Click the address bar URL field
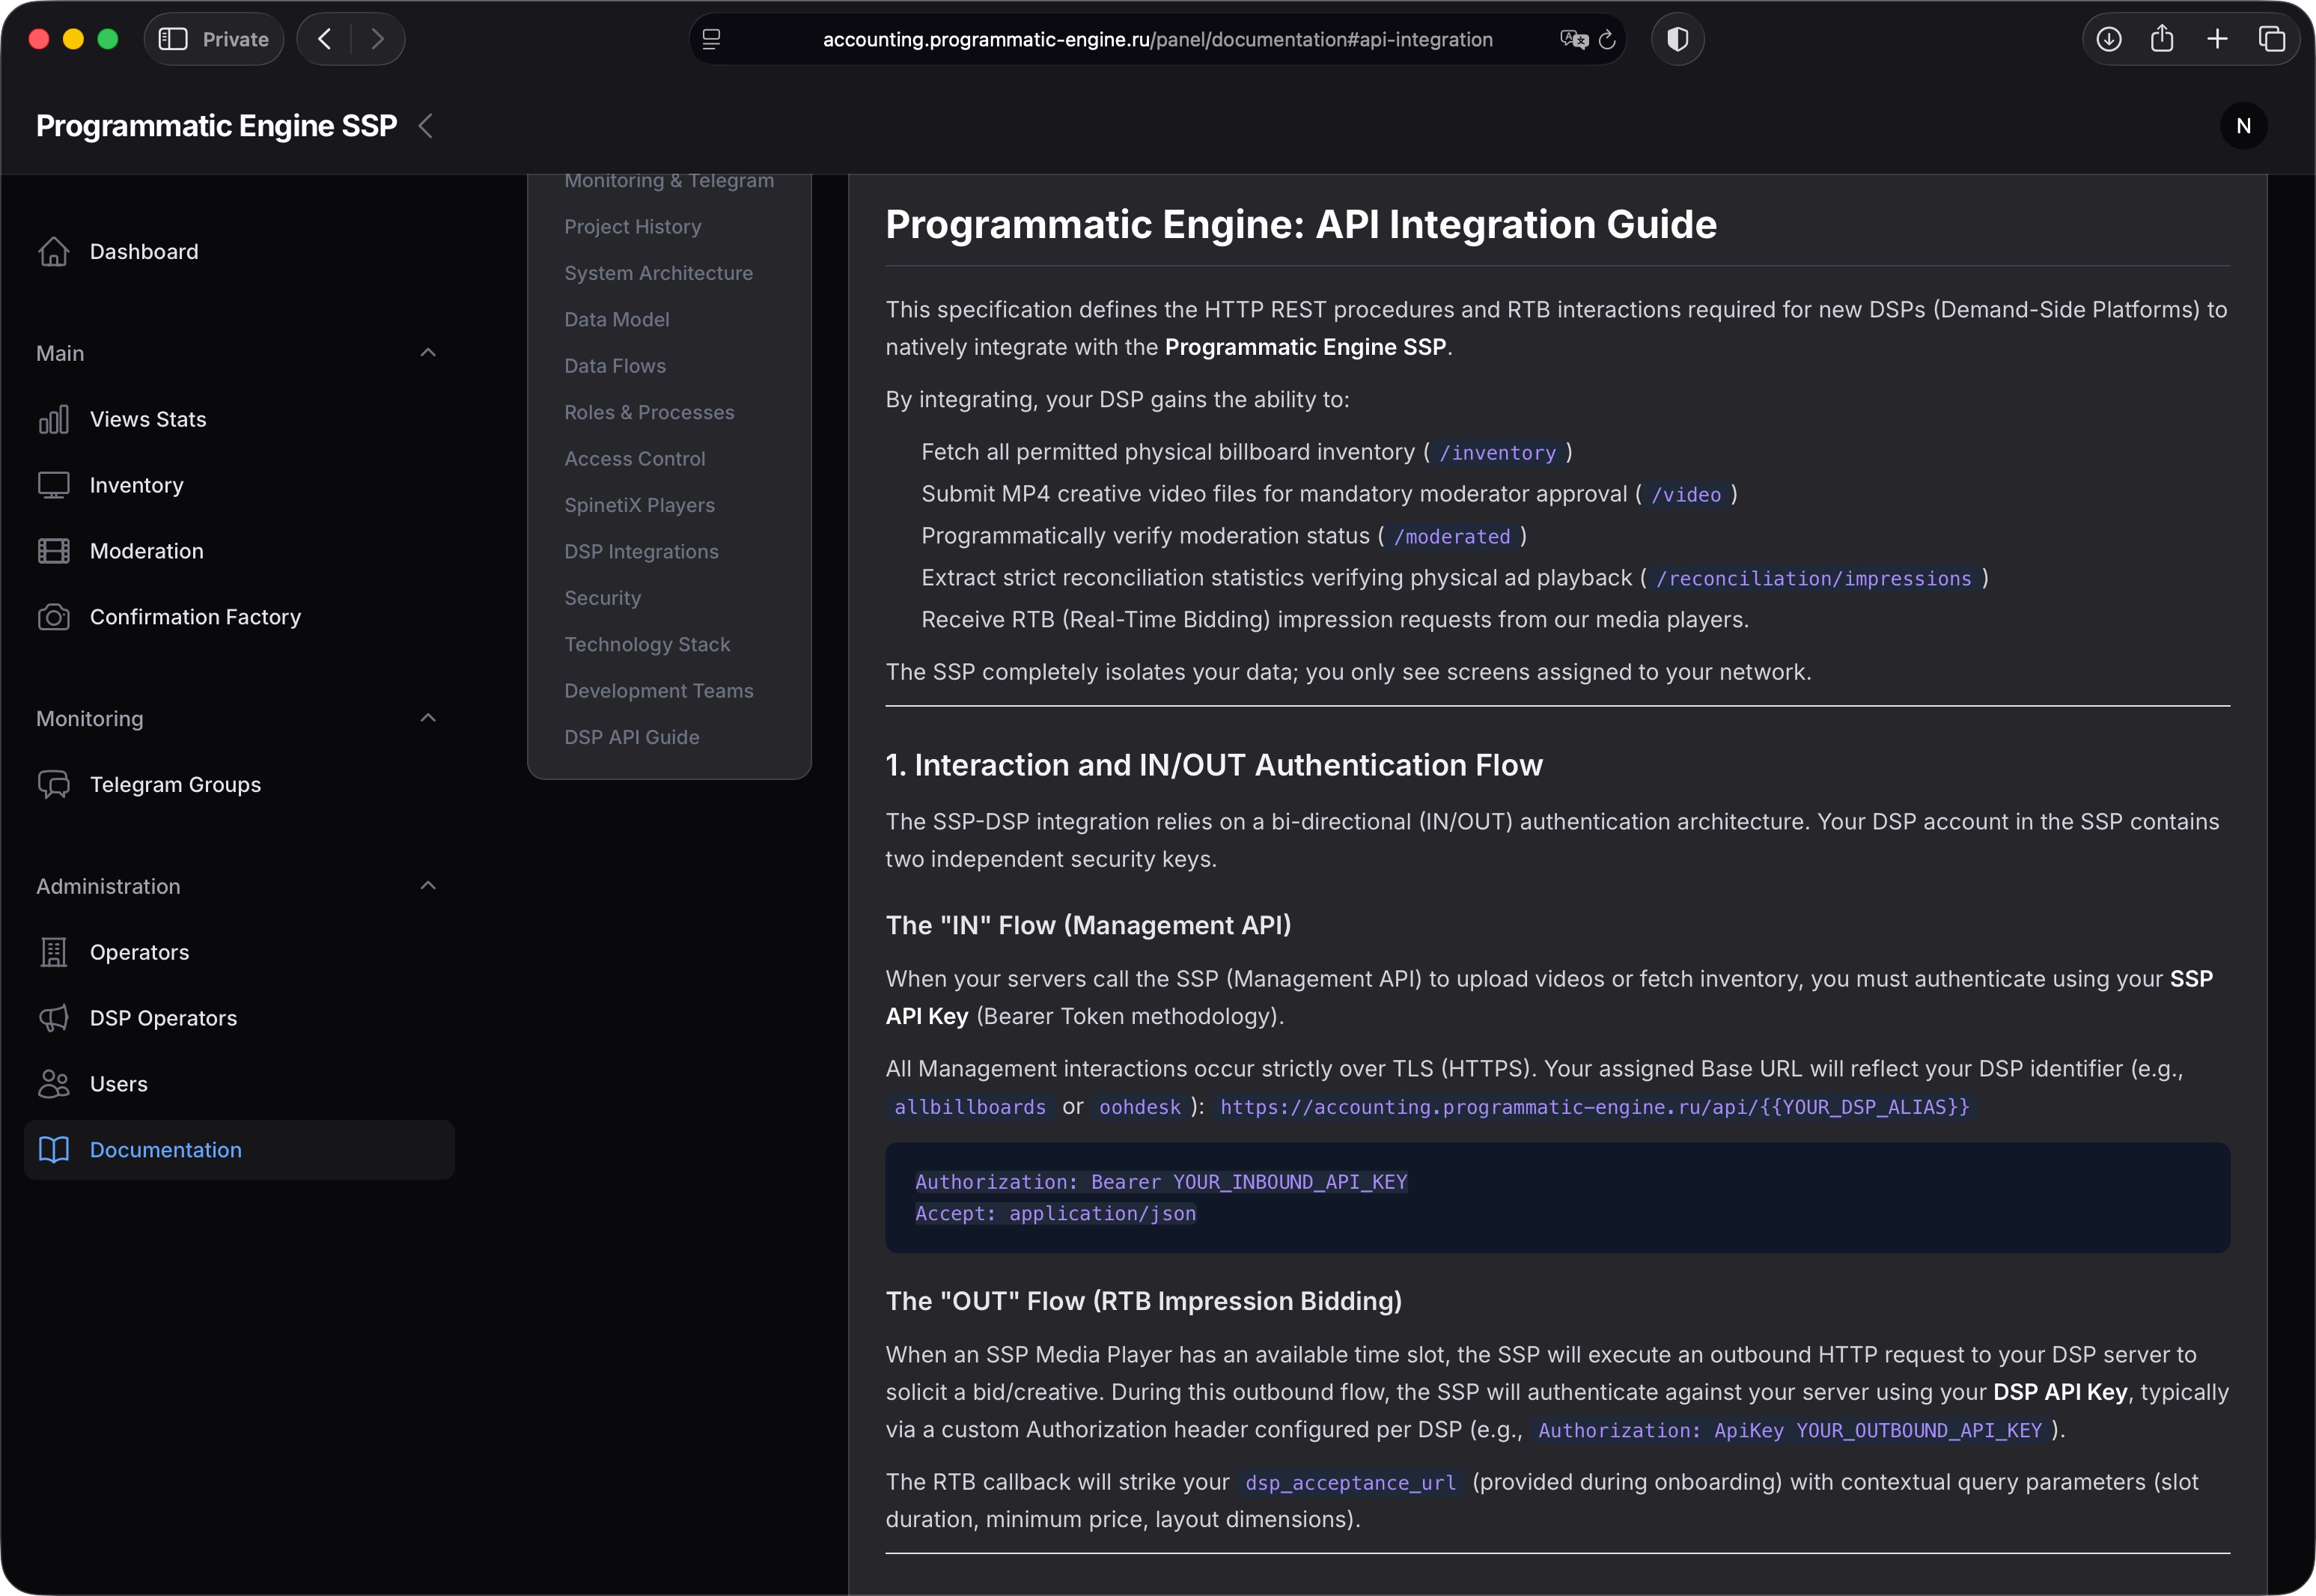 [1157, 39]
